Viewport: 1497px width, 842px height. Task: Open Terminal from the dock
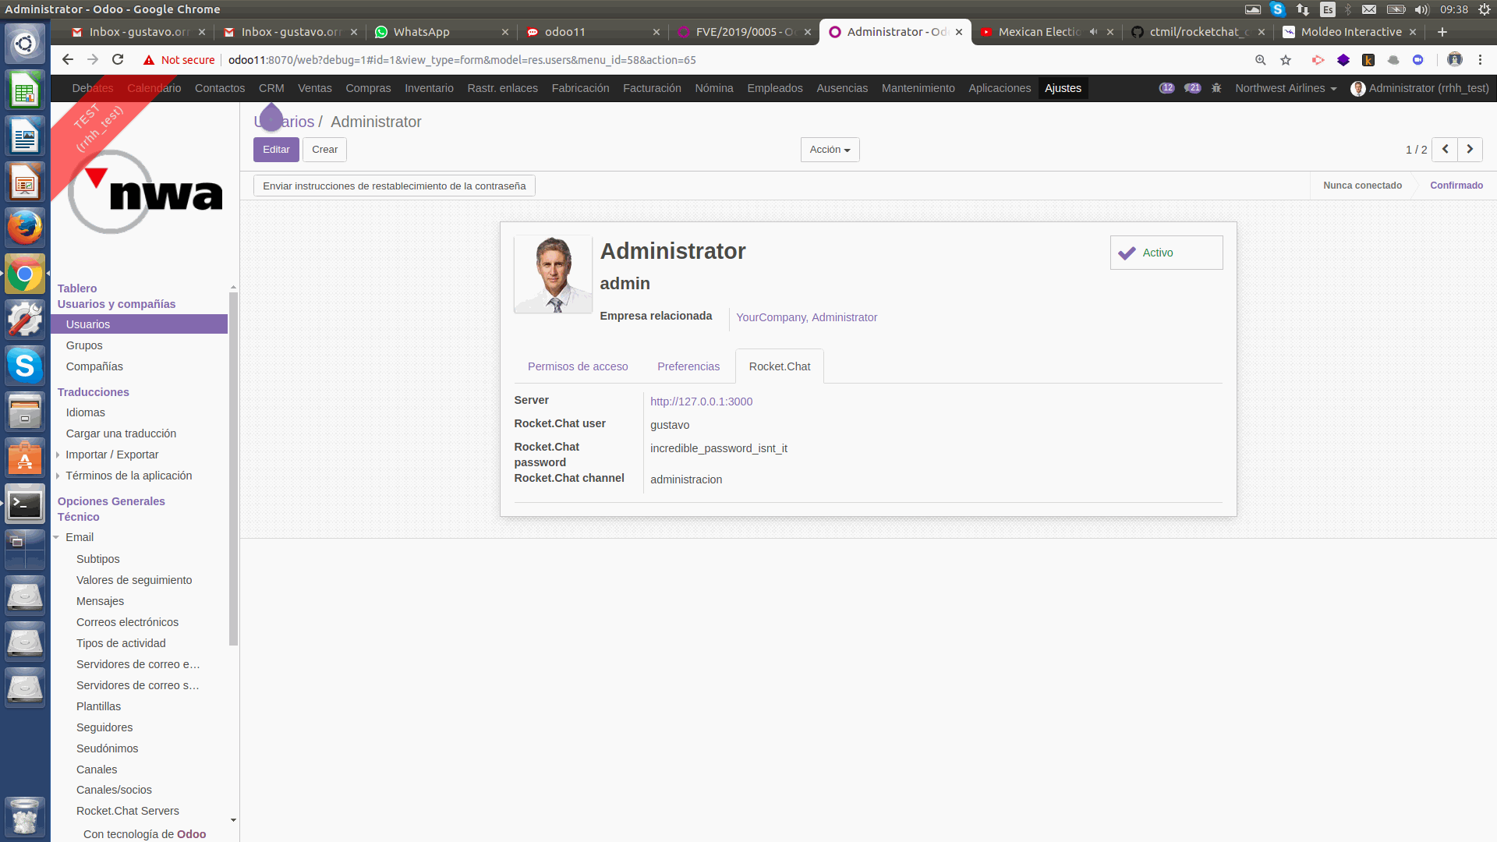25,505
